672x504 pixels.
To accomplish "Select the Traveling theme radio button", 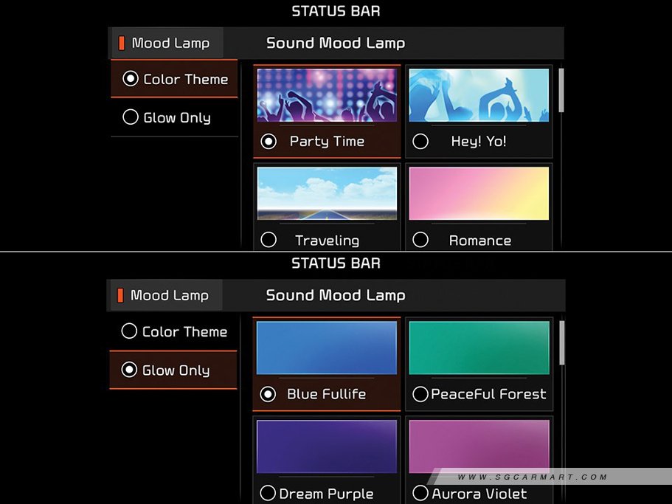I will point(269,240).
